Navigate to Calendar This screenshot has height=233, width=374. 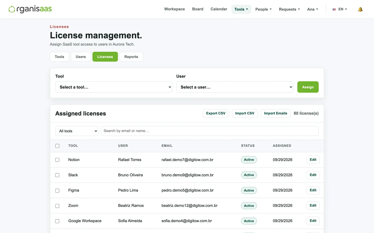[x=219, y=9]
